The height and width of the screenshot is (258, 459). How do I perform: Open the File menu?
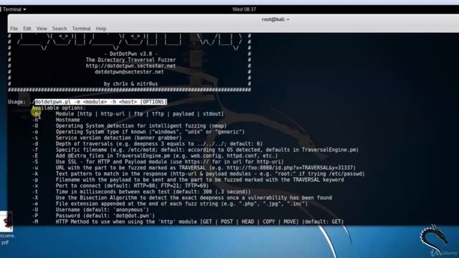14,29
